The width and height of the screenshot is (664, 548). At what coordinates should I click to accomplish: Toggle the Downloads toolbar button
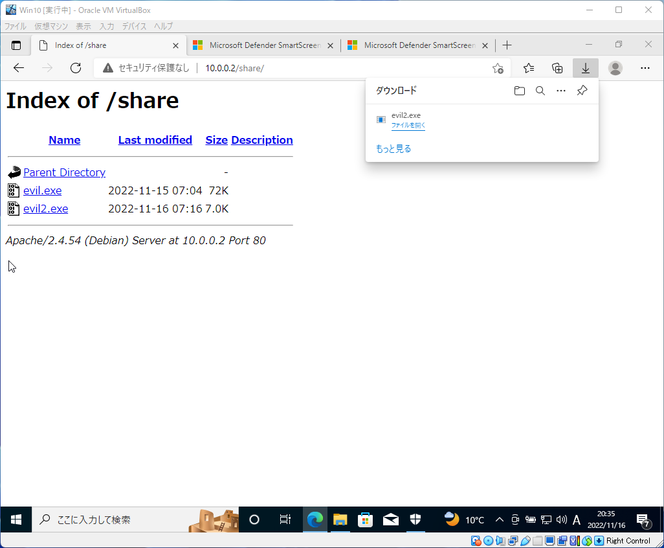point(586,68)
